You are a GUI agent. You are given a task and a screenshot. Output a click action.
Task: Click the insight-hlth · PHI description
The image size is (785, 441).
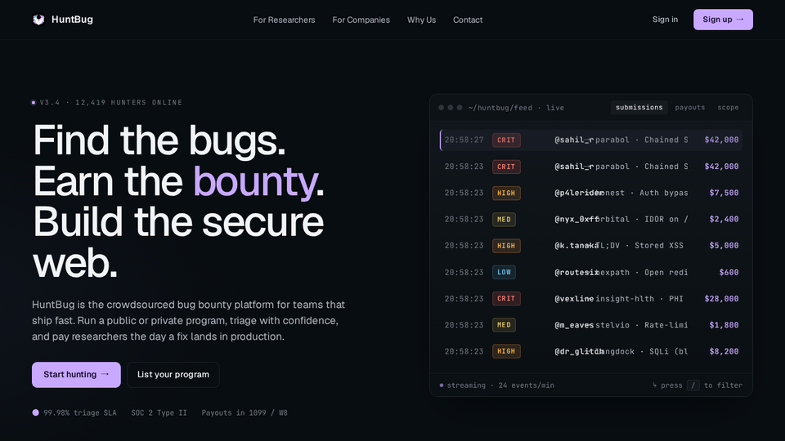[639, 299]
